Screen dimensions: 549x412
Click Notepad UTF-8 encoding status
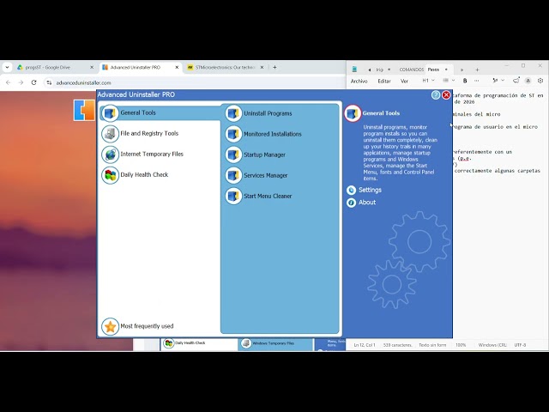click(x=520, y=345)
